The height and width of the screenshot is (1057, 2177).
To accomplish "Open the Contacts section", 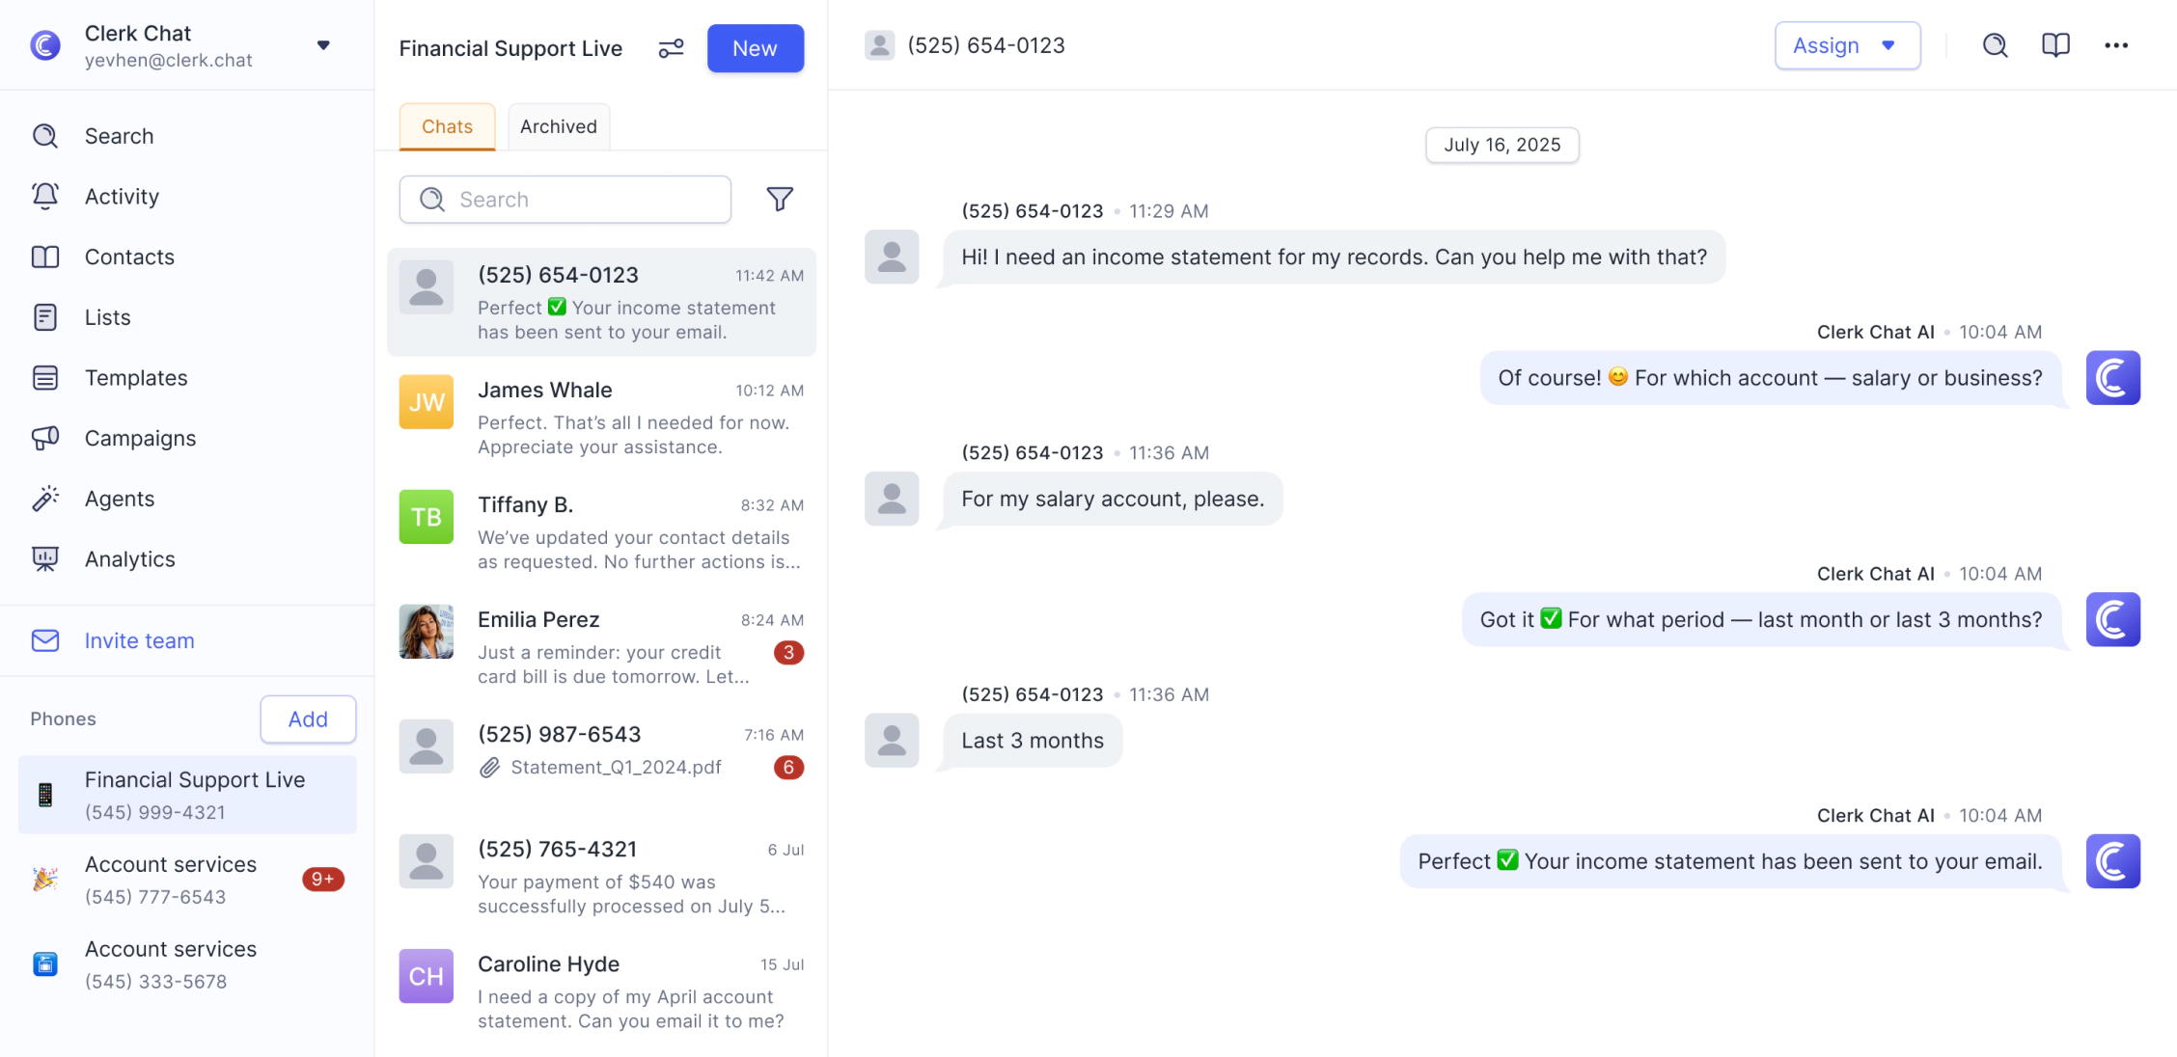I will pyautogui.click(x=129, y=257).
